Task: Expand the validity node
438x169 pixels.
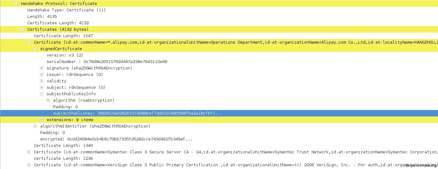Action: 41,81
